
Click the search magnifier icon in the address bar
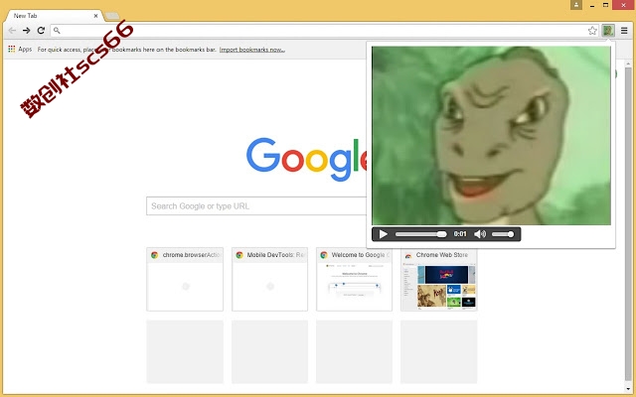[x=57, y=31]
